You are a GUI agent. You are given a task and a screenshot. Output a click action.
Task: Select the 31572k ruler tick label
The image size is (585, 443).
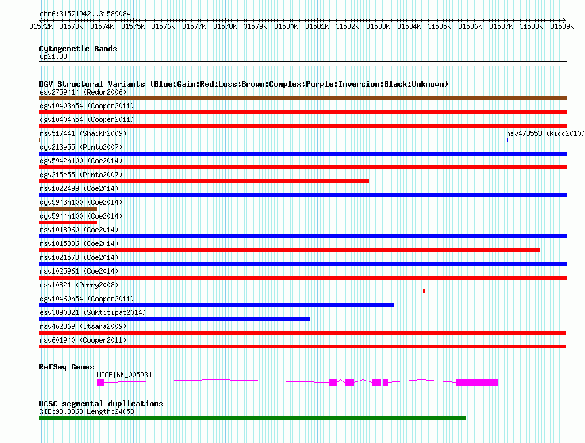(x=41, y=26)
